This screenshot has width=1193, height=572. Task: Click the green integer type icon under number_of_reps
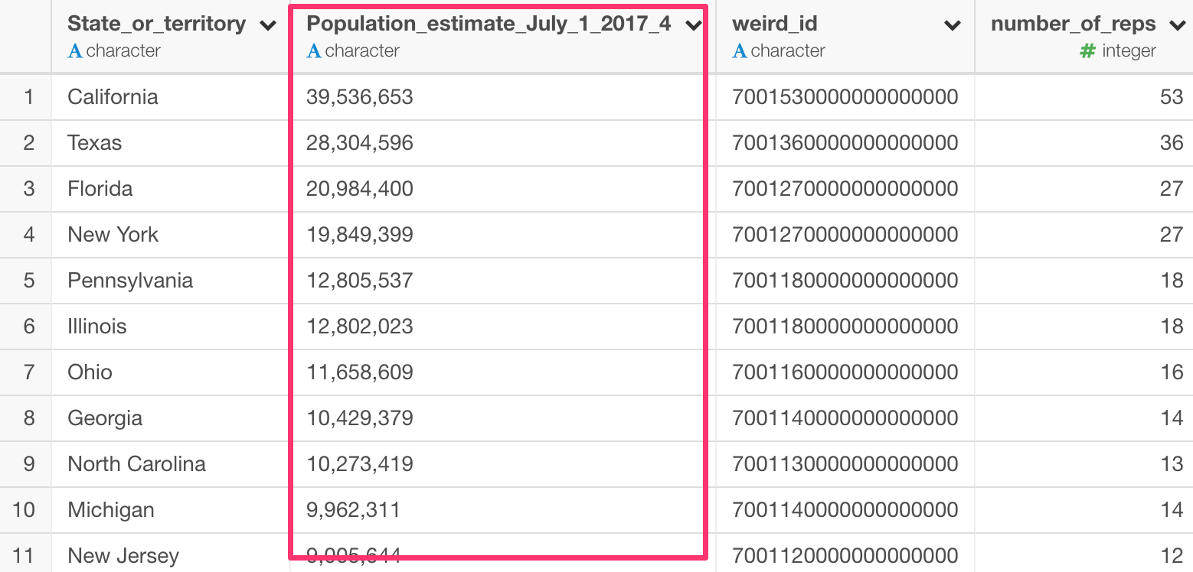pos(1088,50)
